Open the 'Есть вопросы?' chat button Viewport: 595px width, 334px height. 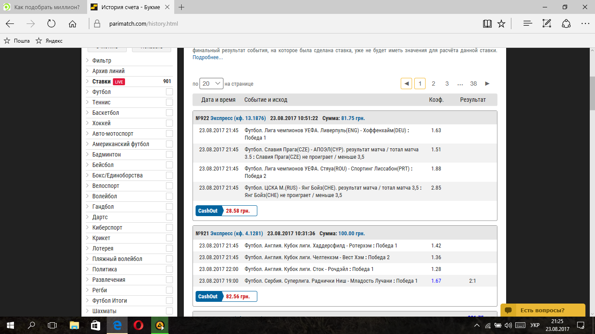point(543,310)
